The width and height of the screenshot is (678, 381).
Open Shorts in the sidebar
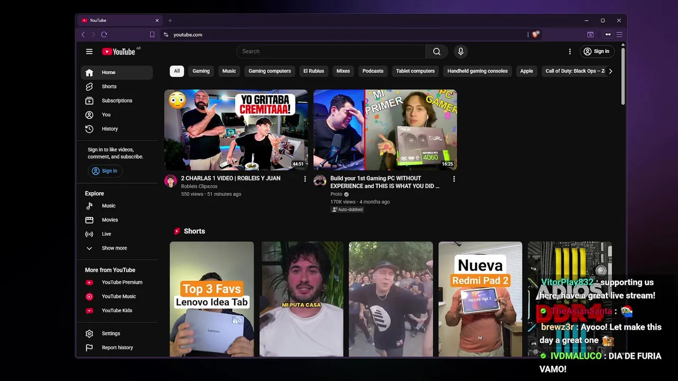click(x=117, y=86)
